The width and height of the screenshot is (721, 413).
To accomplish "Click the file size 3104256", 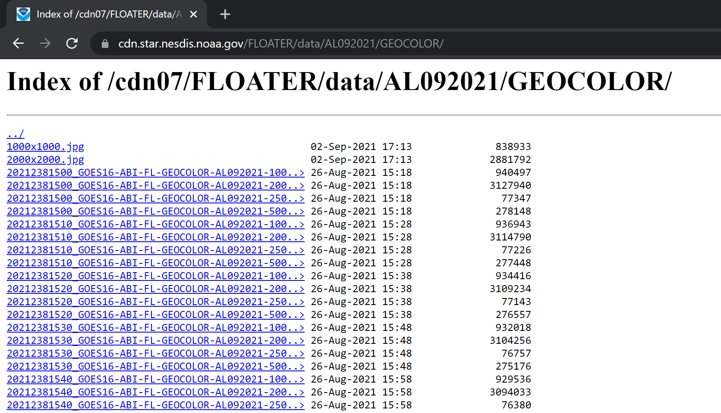I will coord(510,340).
